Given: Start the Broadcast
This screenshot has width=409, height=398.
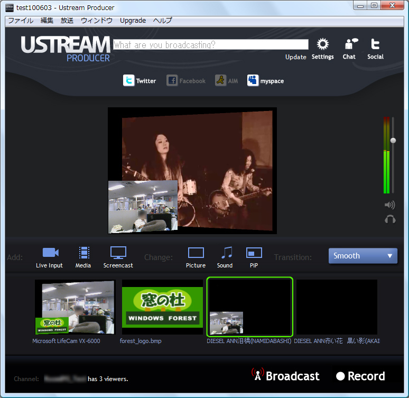Looking at the screenshot, I should 285,376.
